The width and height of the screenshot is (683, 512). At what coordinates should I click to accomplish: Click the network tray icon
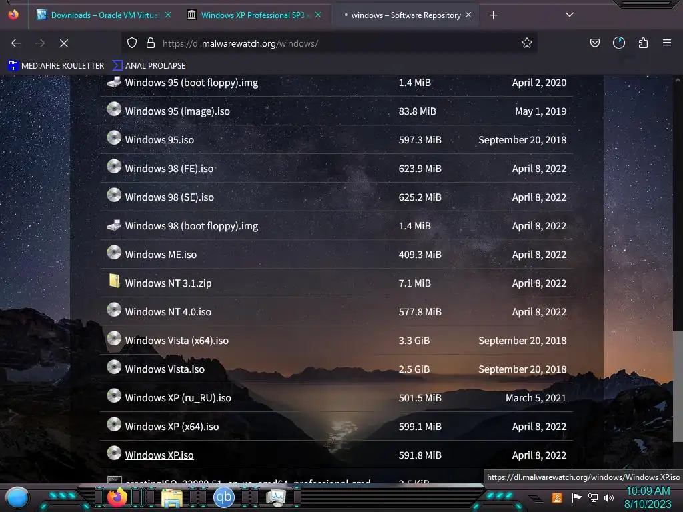593,497
